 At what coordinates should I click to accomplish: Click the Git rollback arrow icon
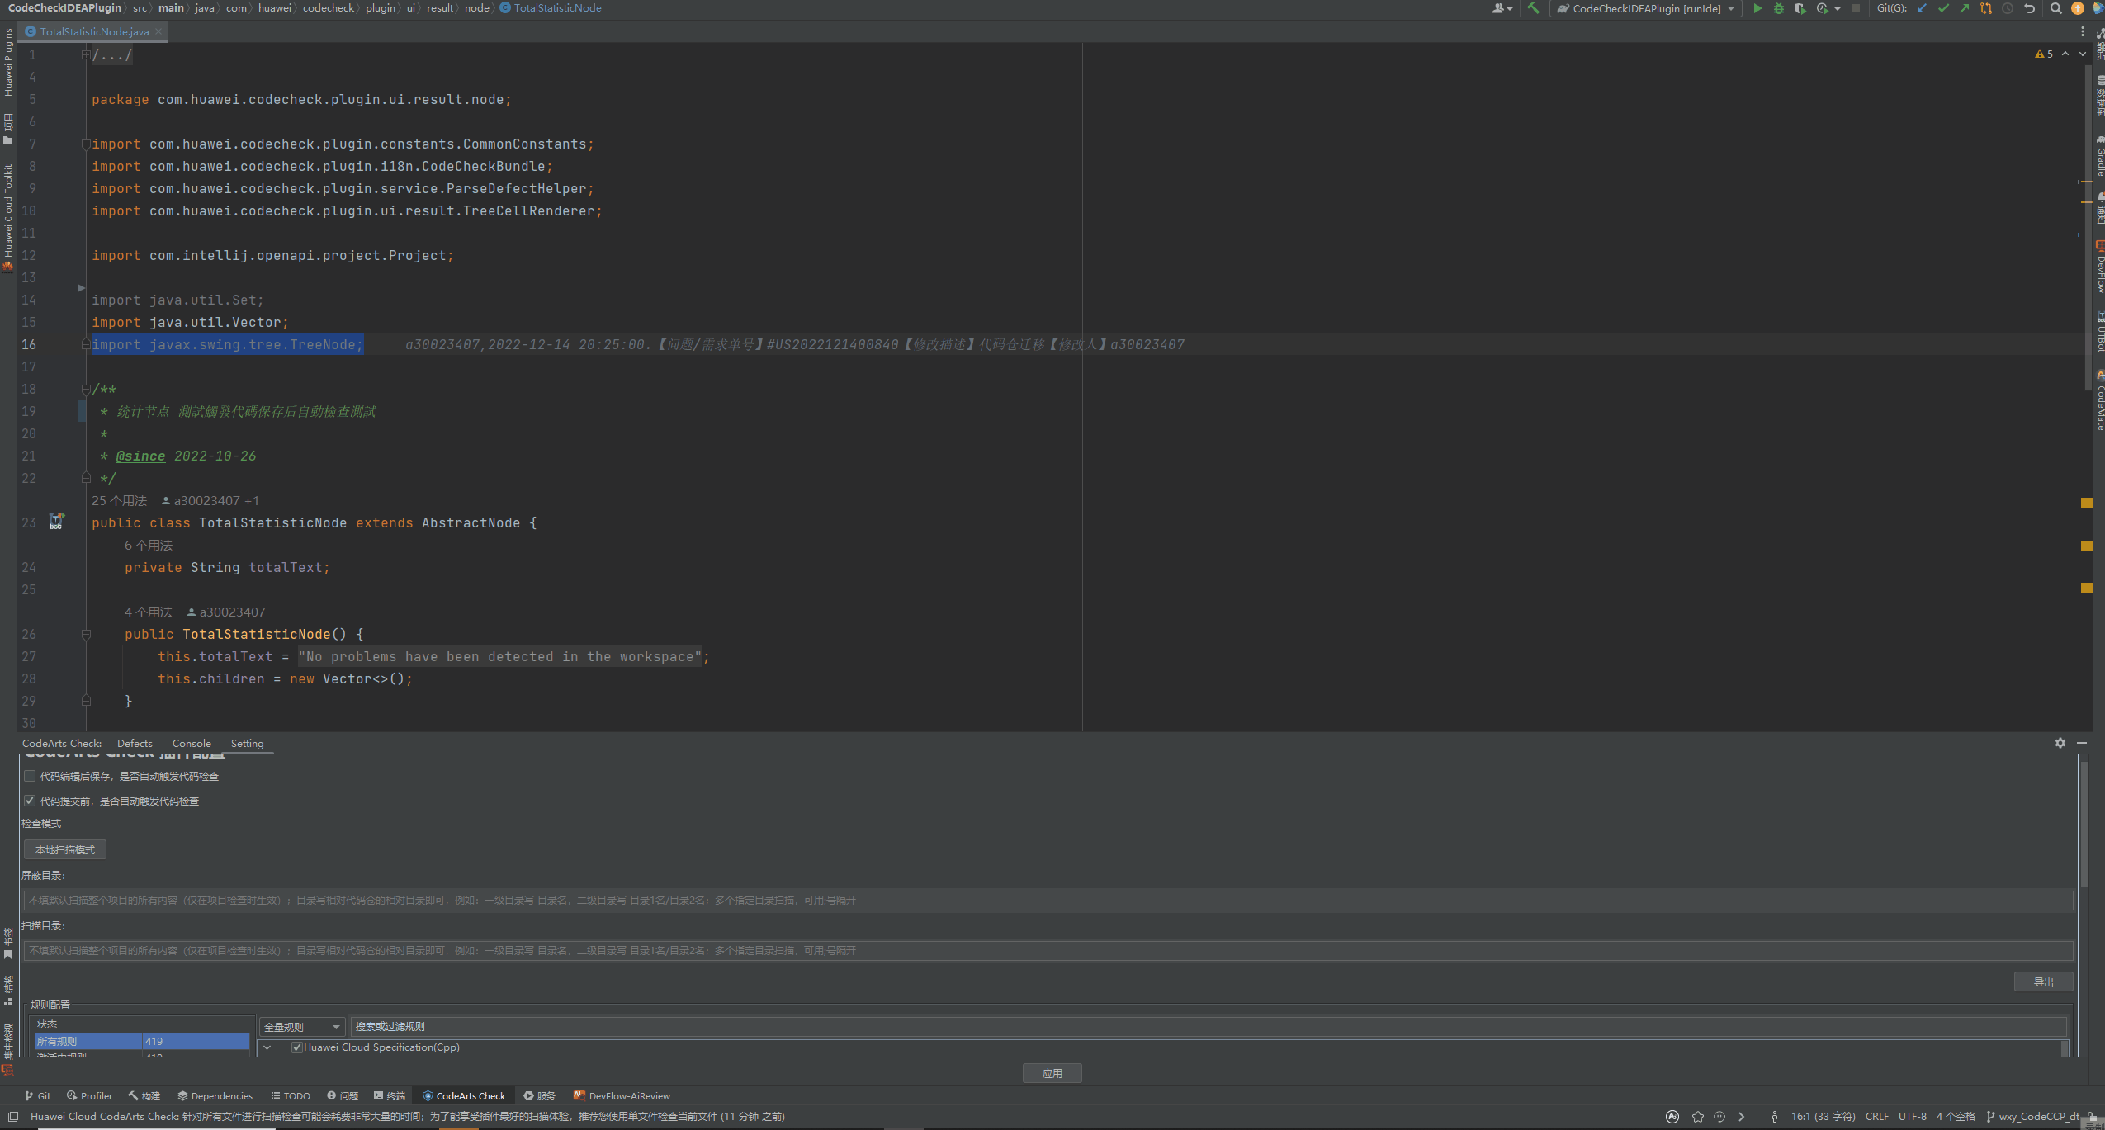[2029, 8]
